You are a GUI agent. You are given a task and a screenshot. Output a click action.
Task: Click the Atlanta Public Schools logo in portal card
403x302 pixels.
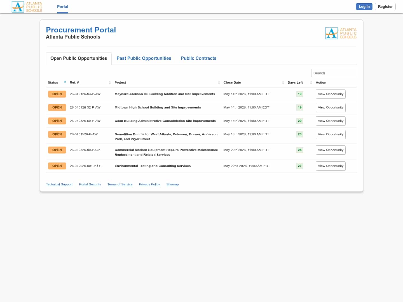coord(341,33)
